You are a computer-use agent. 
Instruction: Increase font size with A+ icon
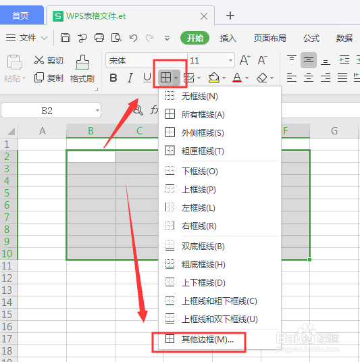(245, 60)
